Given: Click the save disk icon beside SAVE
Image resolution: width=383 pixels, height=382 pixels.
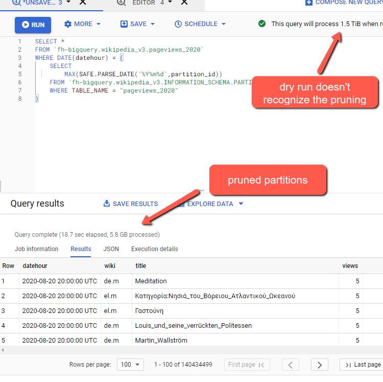Looking at the screenshot, I should pos(124,24).
